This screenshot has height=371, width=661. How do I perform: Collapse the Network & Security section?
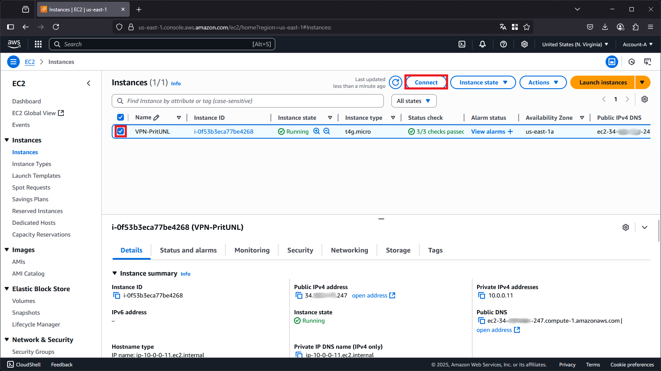click(7, 339)
